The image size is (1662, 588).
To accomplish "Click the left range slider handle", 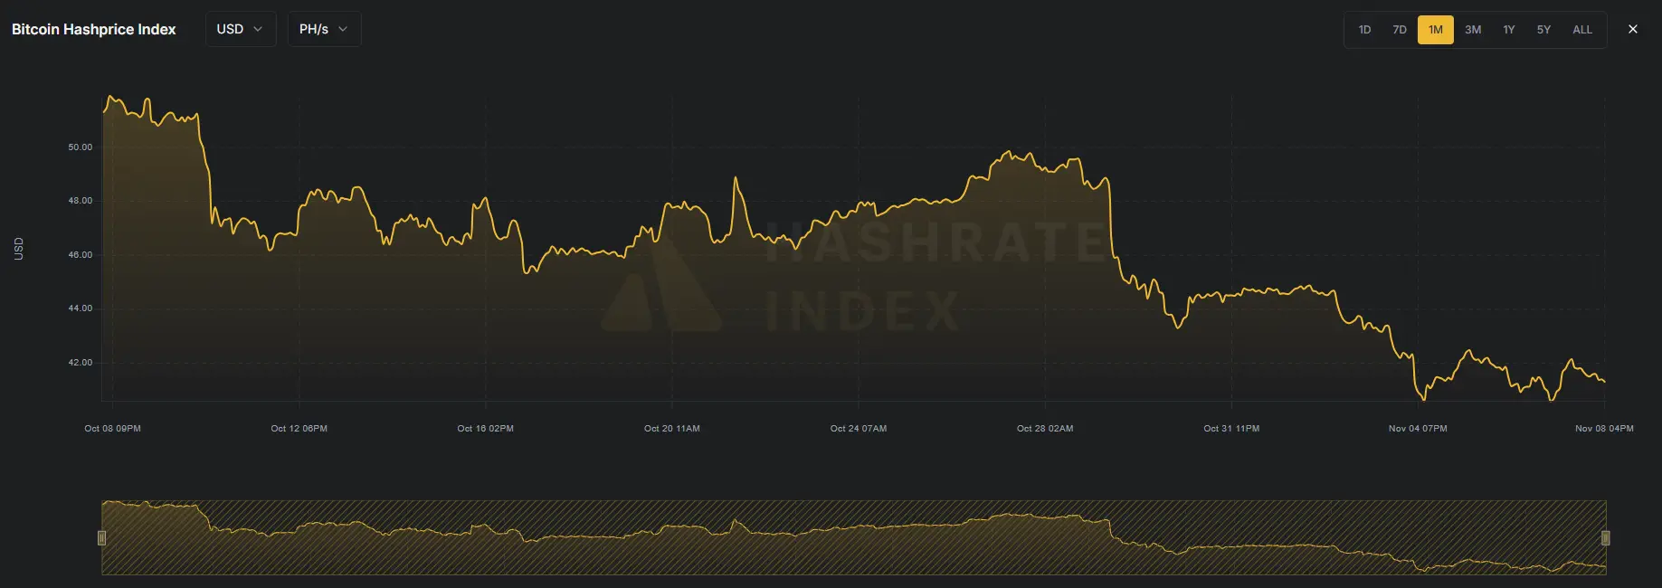I will coord(101,538).
